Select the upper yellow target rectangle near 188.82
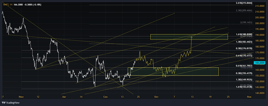 tap(189, 37)
